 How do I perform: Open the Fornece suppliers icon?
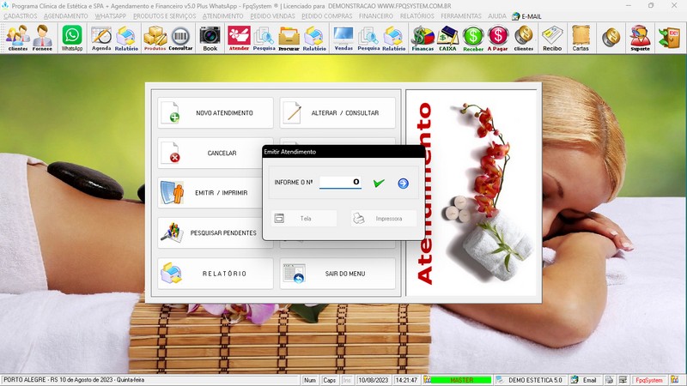coord(42,38)
